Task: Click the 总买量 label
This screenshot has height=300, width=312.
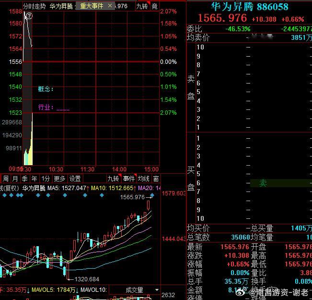Action: [262, 228]
